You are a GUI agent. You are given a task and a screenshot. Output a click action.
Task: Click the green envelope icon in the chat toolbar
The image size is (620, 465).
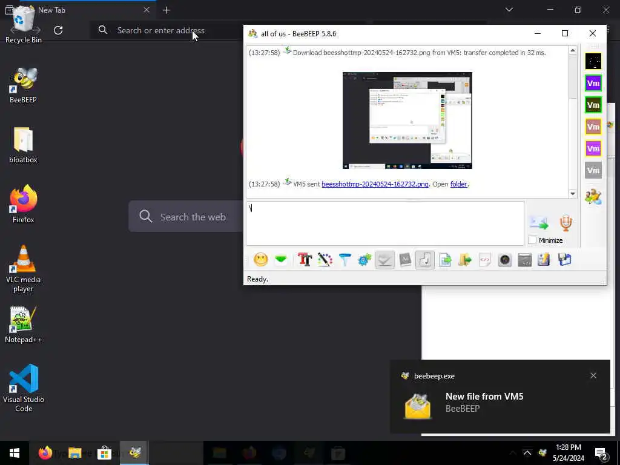pos(281,260)
